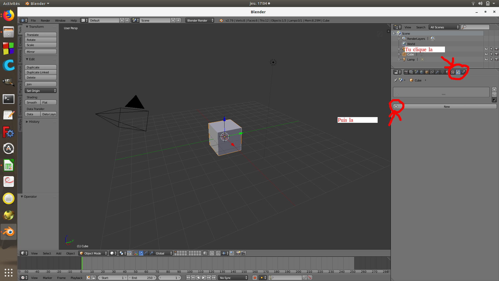Viewport: 499px width, 281px height.
Task: Open the World properties globe tab
Action: click(x=422, y=72)
